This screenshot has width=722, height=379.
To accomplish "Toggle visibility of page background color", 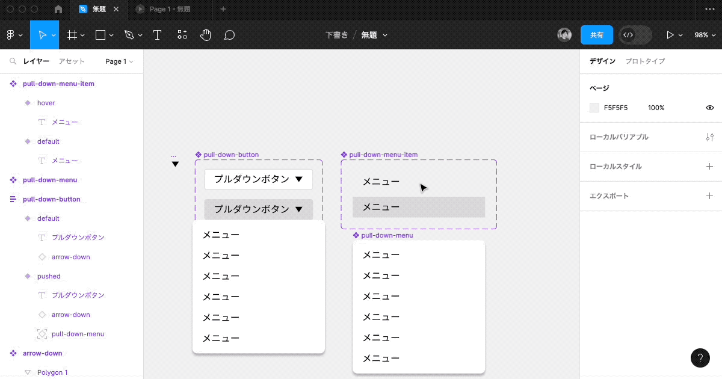I will click(709, 107).
